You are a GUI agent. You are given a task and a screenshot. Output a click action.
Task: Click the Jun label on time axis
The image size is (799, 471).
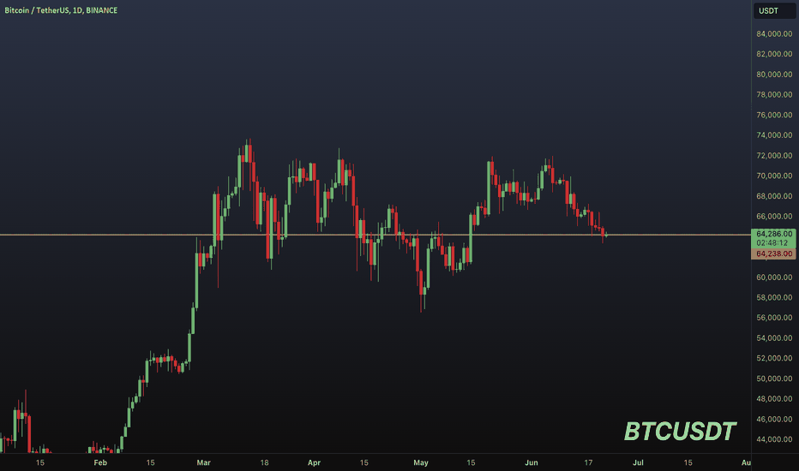click(x=531, y=462)
